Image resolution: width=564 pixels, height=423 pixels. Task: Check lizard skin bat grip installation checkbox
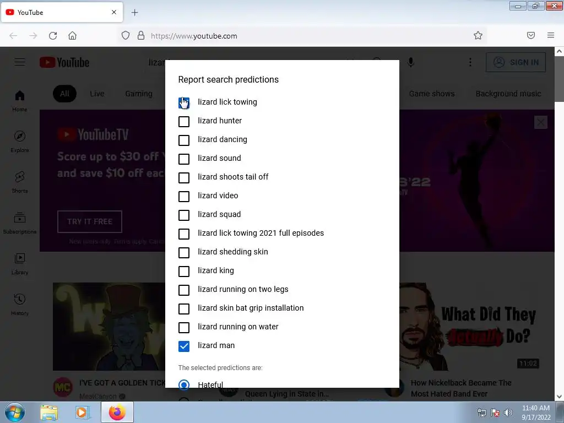click(184, 308)
